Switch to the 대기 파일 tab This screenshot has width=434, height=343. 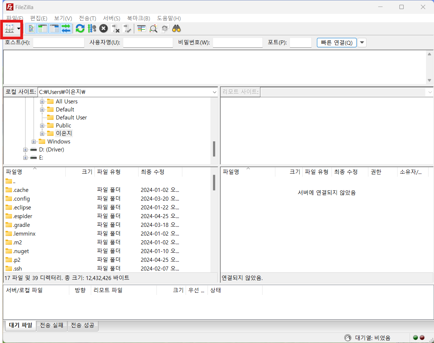tap(21, 325)
